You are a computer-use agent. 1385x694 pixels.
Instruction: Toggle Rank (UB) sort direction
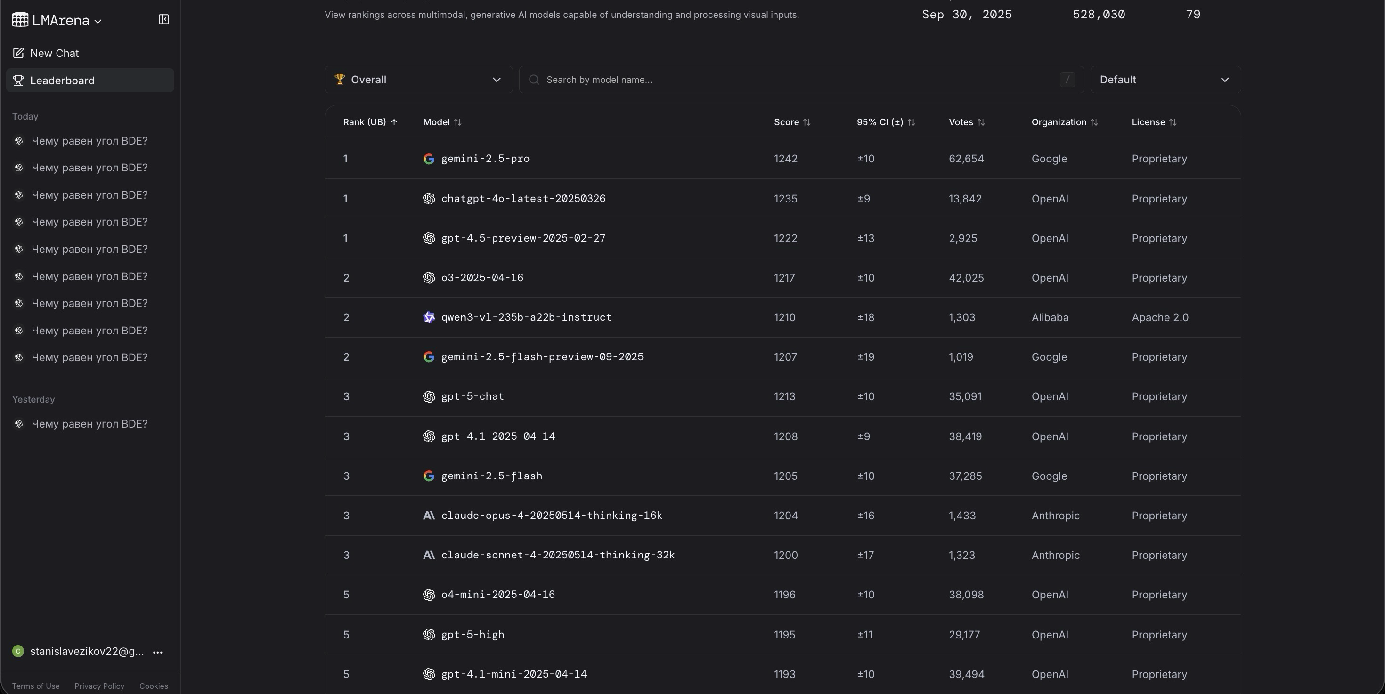click(x=370, y=122)
